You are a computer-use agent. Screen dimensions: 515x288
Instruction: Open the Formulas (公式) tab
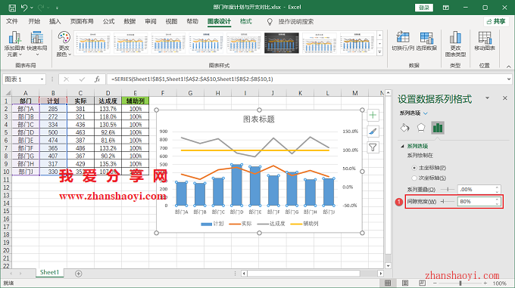point(108,21)
